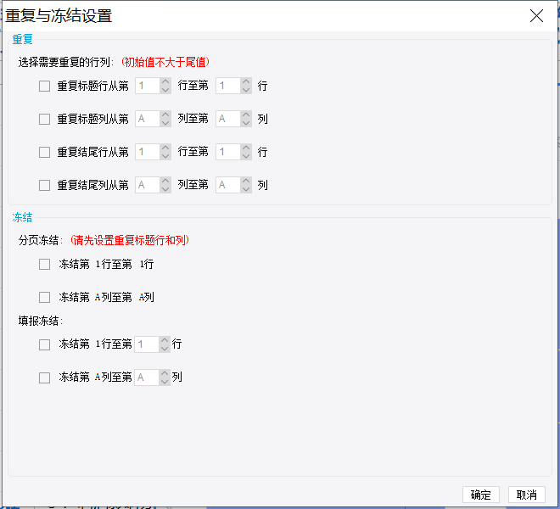Enable 重复标题列 checkbox

[x=44, y=119]
